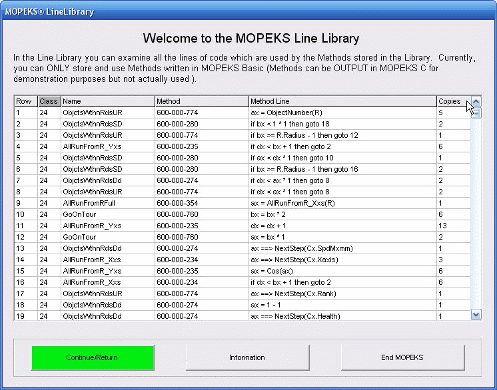Select 'ax = AllRunFromR_Xxs(R)' method line
This screenshot has height=390, width=497.
pyautogui.click(x=342, y=203)
